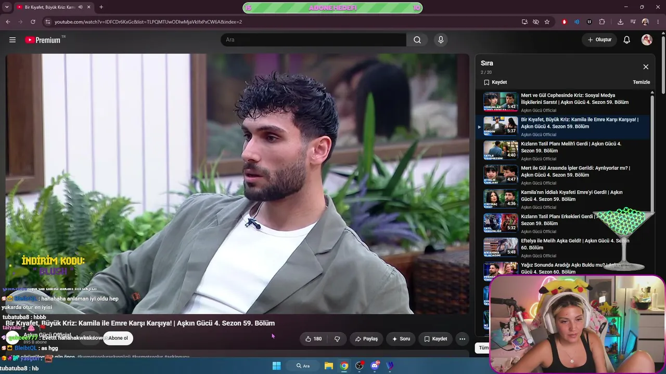The height and width of the screenshot is (374, 666).
Task: Open Discord from the taskbar
Action: 375,366
